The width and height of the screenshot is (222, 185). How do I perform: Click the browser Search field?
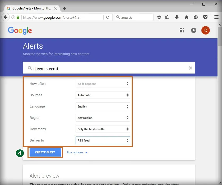tap(134, 17)
